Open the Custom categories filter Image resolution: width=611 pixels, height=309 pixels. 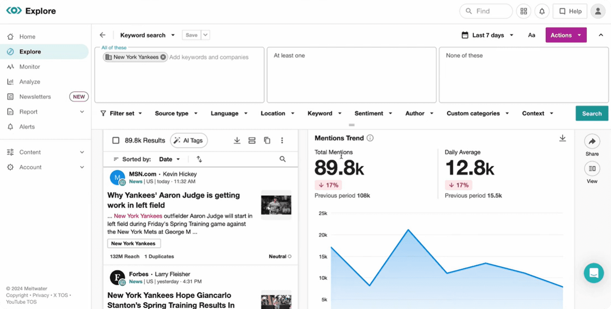pos(478,114)
